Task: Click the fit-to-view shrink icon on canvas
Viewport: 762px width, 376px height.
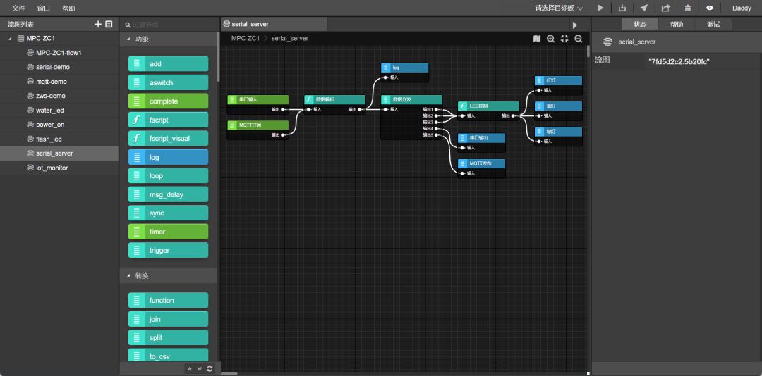Action: pyautogui.click(x=564, y=39)
